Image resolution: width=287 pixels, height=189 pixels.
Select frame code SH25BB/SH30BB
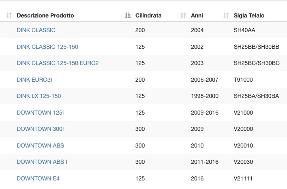point(257,47)
